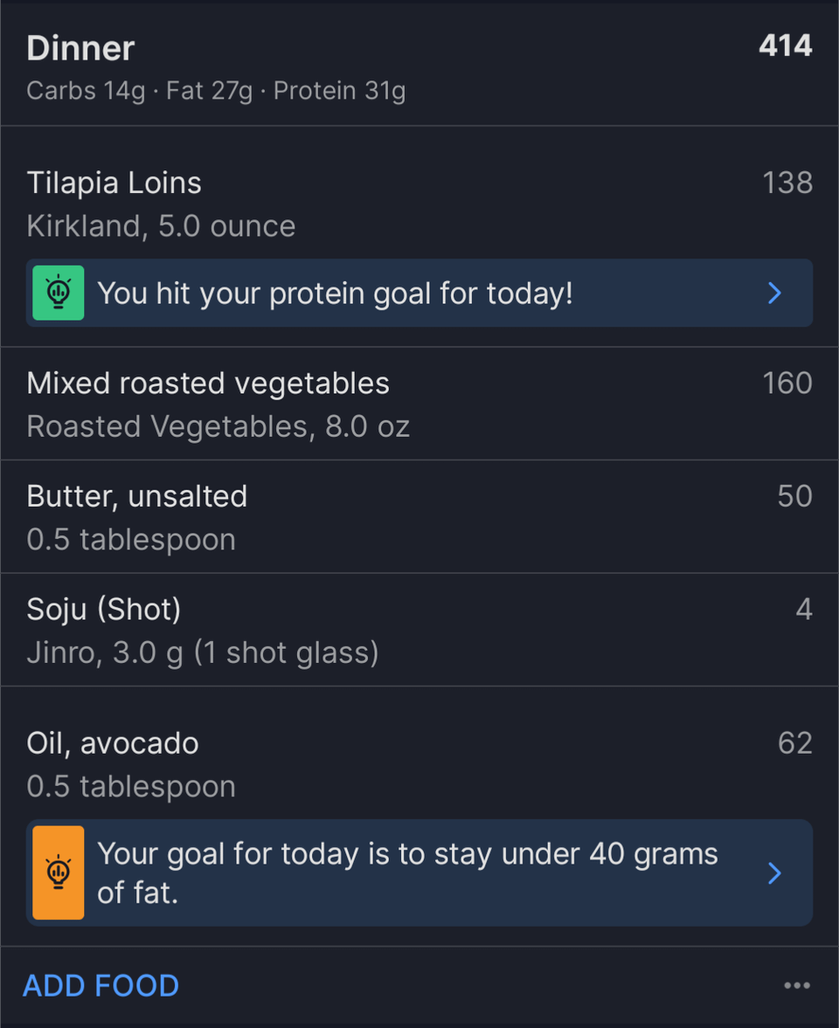
Task: Tap the Jinro 1 shot glass serving text
Action: point(203,653)
